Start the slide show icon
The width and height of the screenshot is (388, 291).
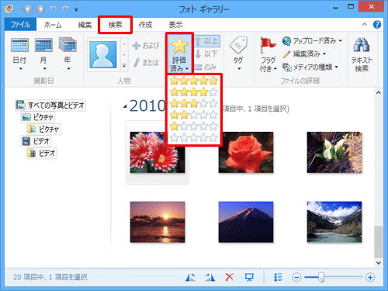click(x=249, y=277)
